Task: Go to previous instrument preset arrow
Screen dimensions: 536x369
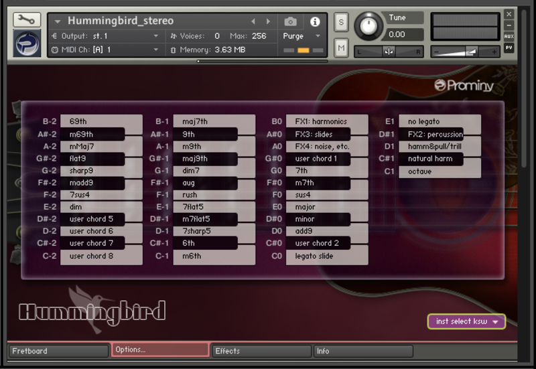Action: click(x=253, y=21)
